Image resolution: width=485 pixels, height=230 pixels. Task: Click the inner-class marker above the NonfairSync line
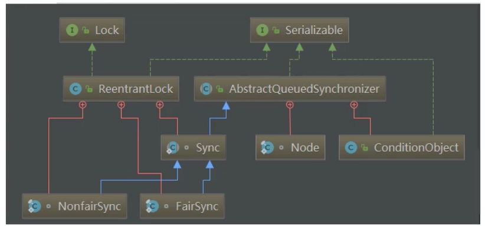pos(82,105)
